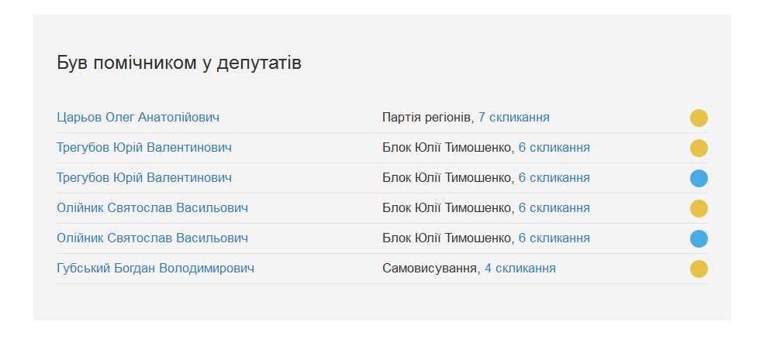This screenshot has width=763, height=339.
Task: Click blue circle in Олійник row
Action: pos(699,238)
